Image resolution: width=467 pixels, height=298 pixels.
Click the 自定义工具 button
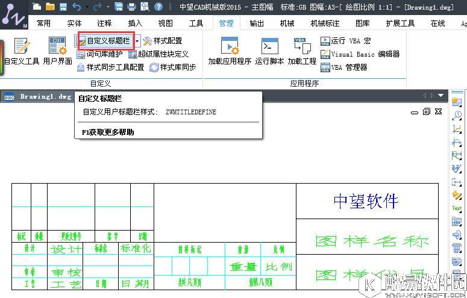[x=22, y=51]
